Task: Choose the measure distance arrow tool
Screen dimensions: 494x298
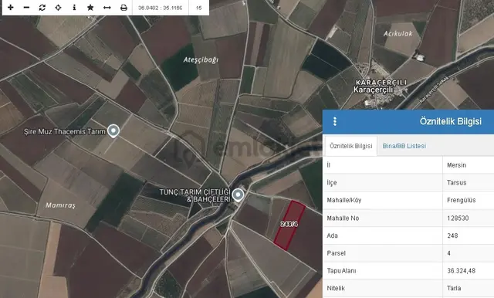Action: click(107, 7)
